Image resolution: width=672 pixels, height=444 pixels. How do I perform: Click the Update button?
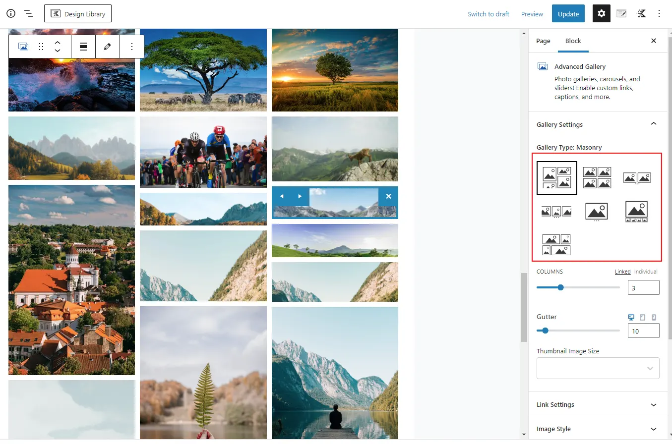tap(568, 13)
